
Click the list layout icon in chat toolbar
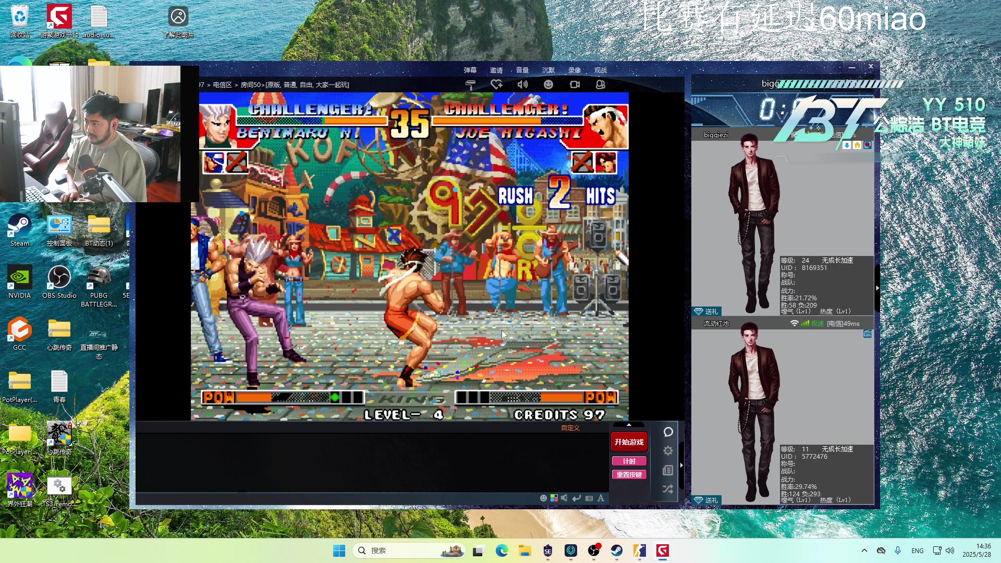(x=589, y=498)
